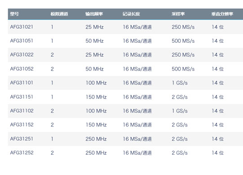This screenshot has height=175, width=243.
Task: Click the 150 MHz cell for AFG31151
Action: point(96,97)
